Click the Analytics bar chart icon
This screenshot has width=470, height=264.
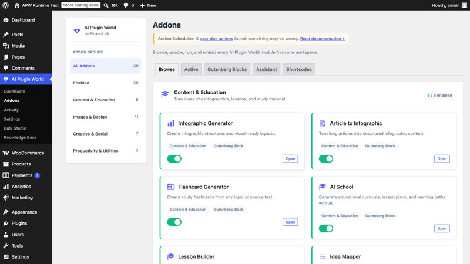point(6,187)
